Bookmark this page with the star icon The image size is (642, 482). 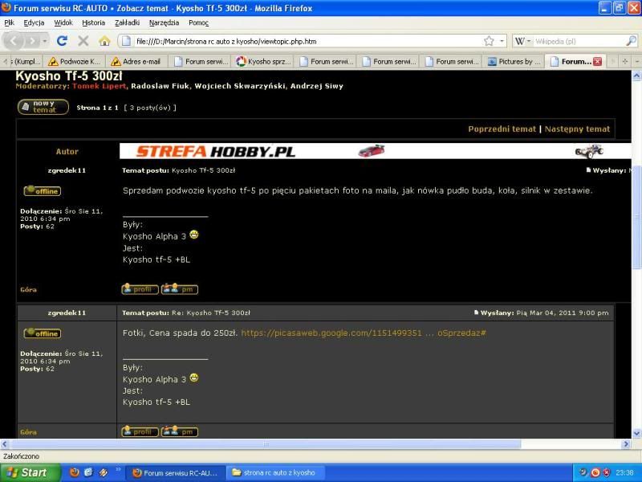tap(489, 40)
